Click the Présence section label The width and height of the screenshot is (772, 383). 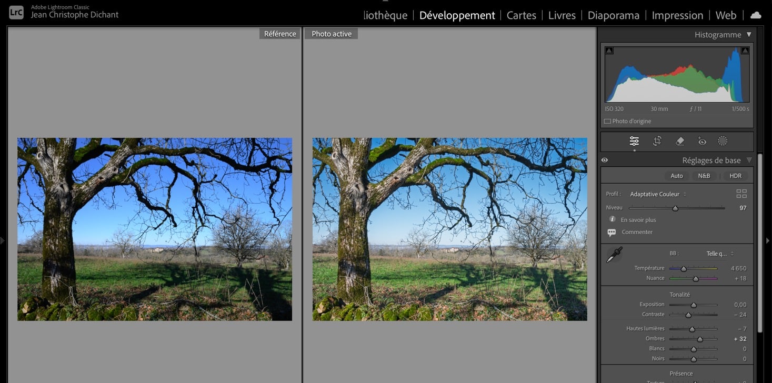tap(681, 374)
